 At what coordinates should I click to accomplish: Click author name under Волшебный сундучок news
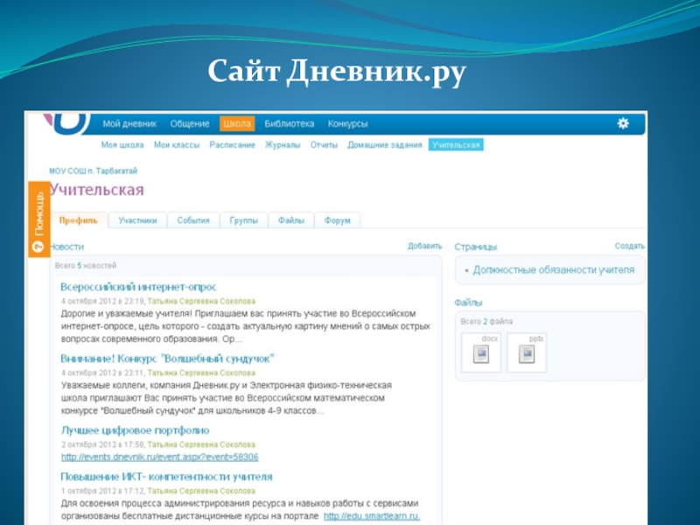tap(201, 373)
